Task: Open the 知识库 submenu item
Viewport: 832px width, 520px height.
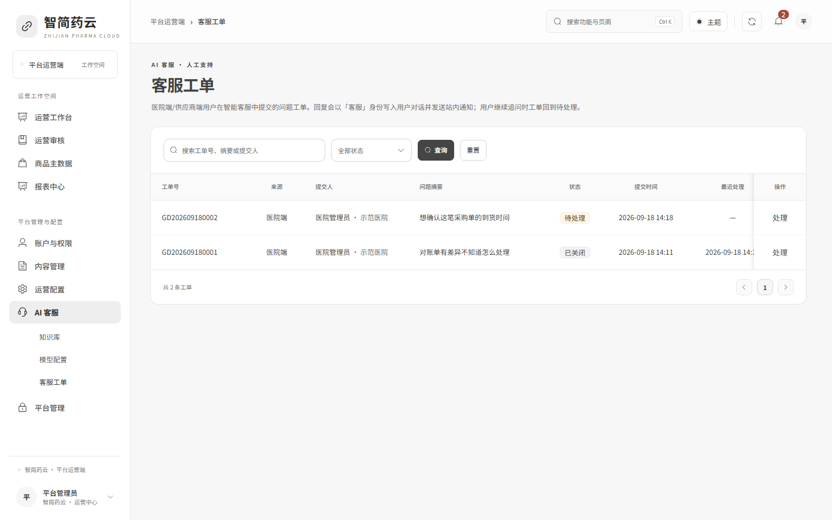Action: coord(50,337)
